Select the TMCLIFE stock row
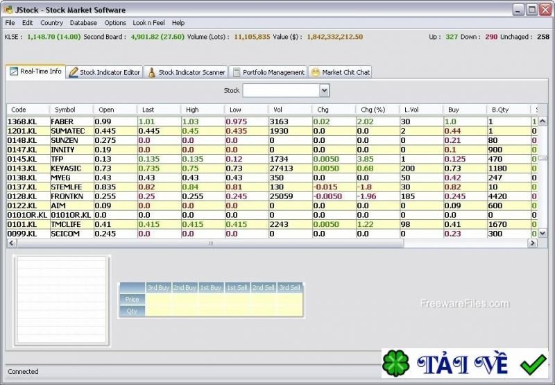Viewport: 555px width, 385px height. 272,224
